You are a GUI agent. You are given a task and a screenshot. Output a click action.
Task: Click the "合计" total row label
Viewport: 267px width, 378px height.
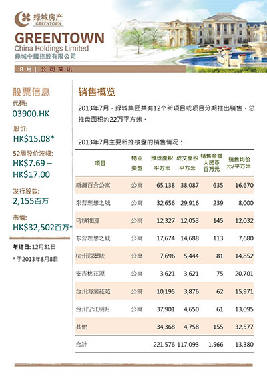pos(81,344)
